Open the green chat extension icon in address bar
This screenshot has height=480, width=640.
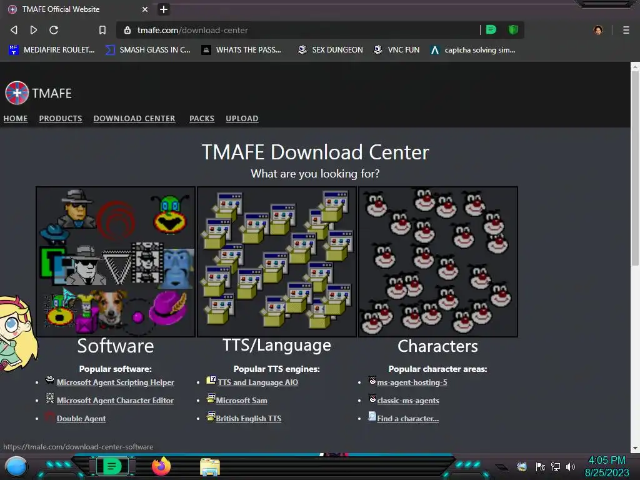491,30
